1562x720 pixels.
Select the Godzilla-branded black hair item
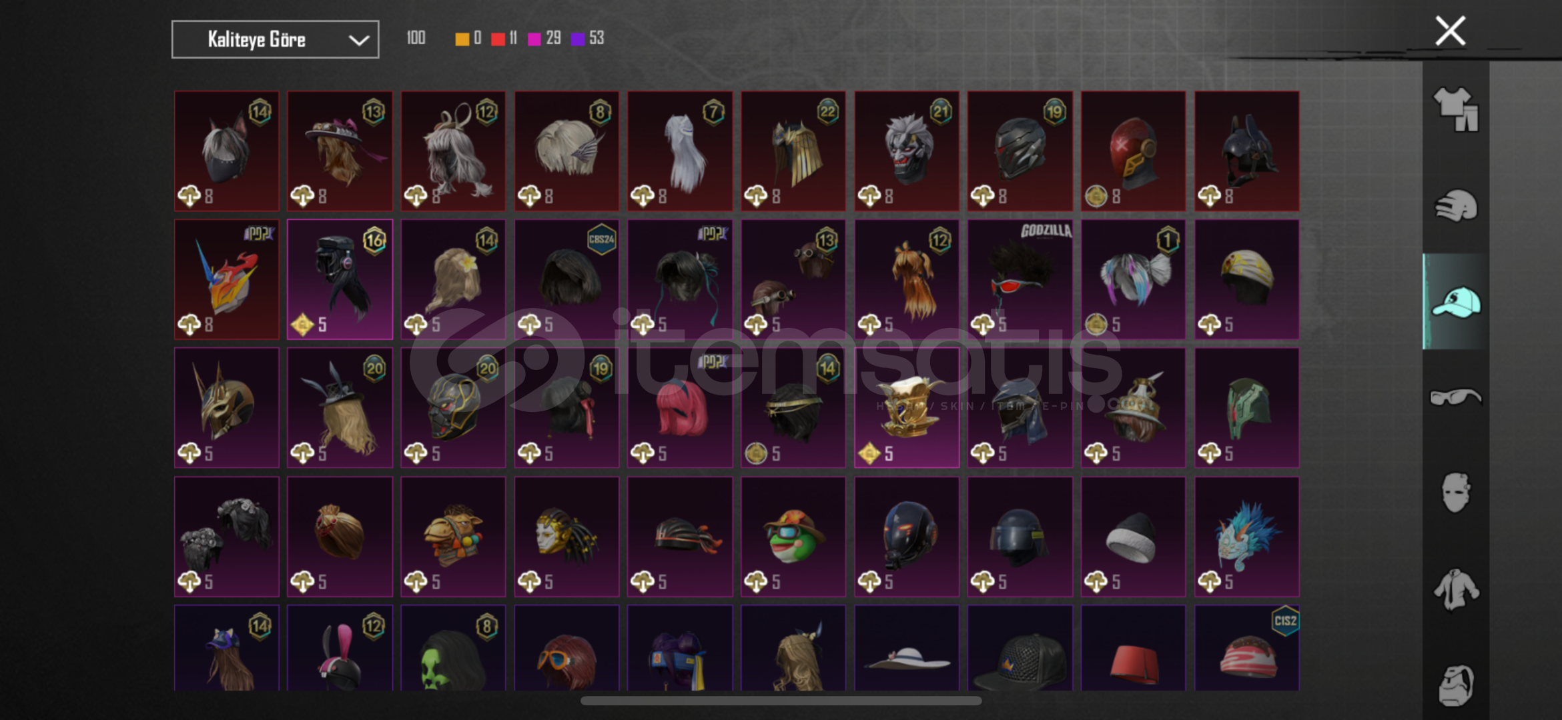[1020, 279]
